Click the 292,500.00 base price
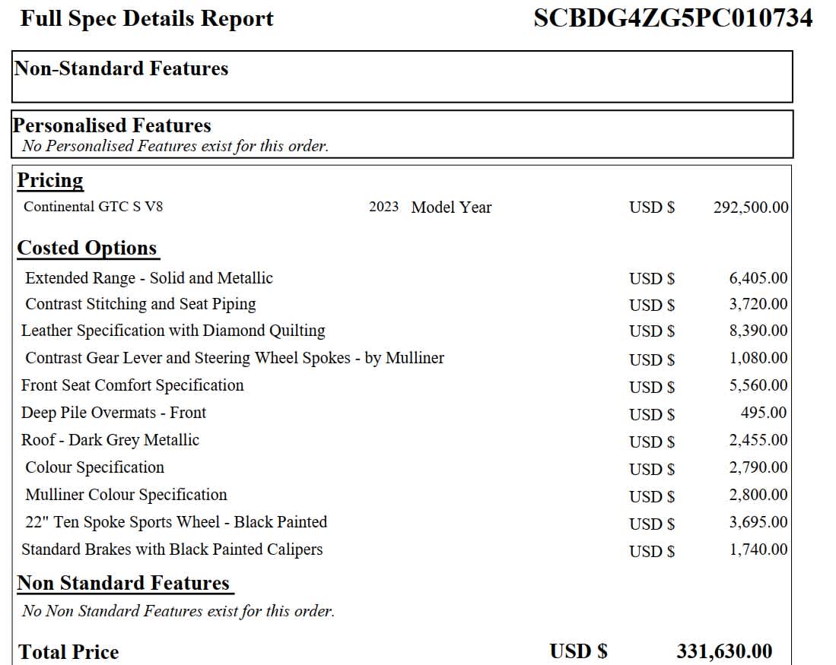This screenshot has width=836, height=665. 750,207
